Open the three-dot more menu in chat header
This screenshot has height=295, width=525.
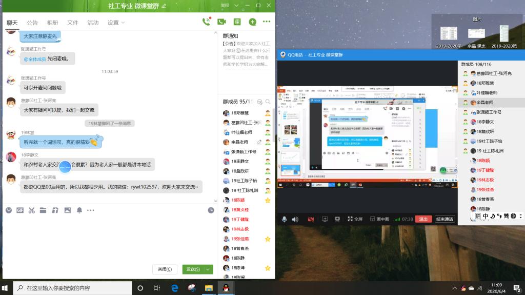point(267,22)
